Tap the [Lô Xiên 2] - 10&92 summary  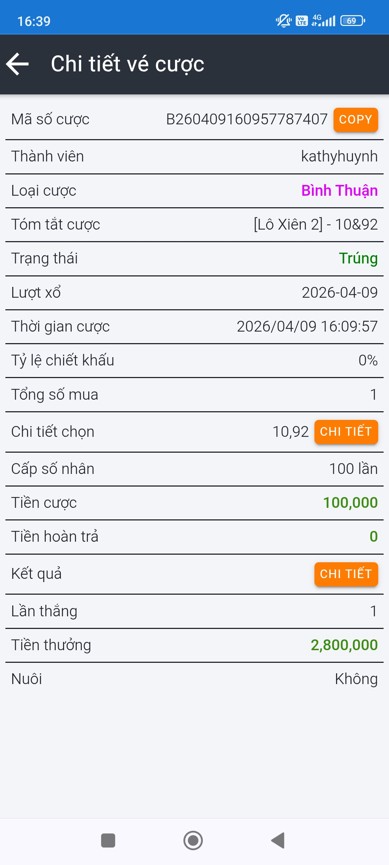(316, 225)
